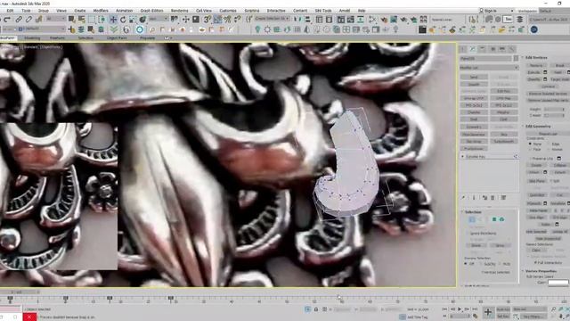Switch to the Freeform ribbon tab
The width and height of the screenshot is (570, 321).
coord(57,37)
